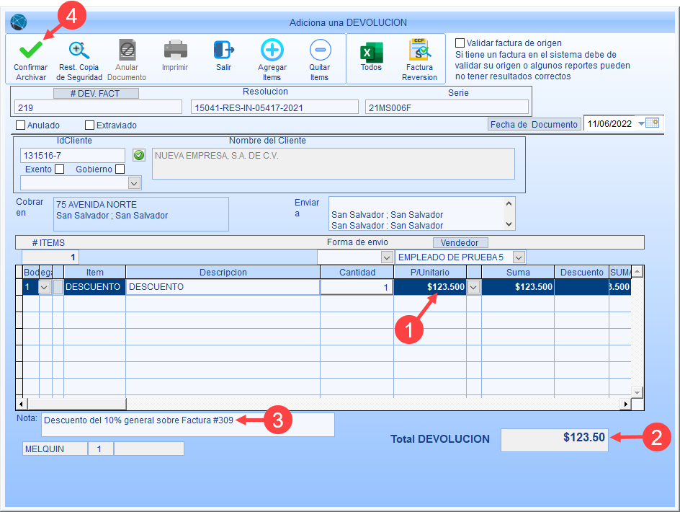Click the items grid horizontal scroll right arrow
Image resolution: width=680 pixels, height=512 pixels.
(625, 405)
